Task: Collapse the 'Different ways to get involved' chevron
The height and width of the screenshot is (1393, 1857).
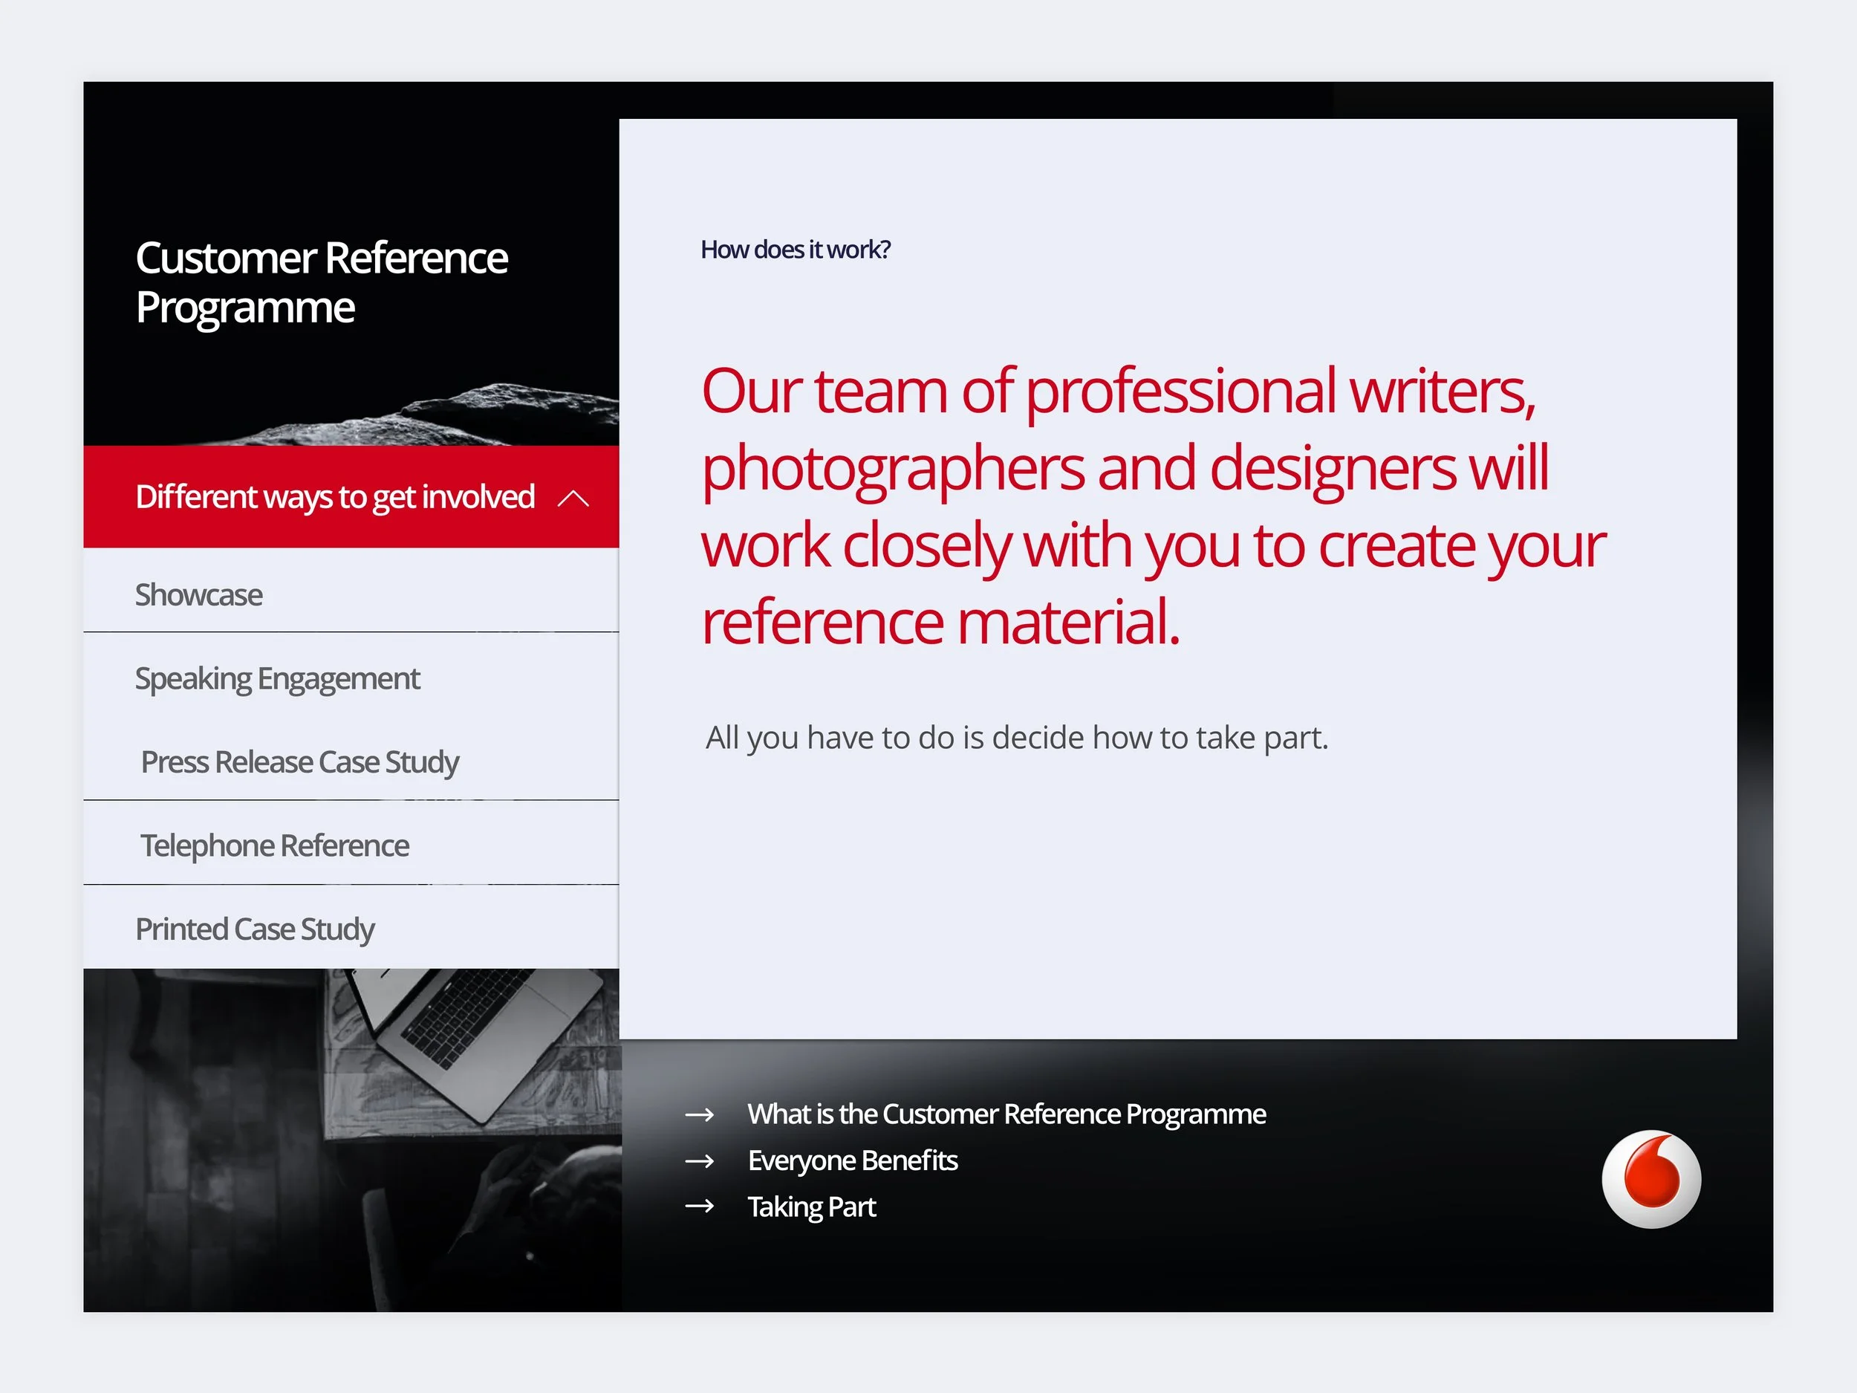Action: click(x=573, y=498)
